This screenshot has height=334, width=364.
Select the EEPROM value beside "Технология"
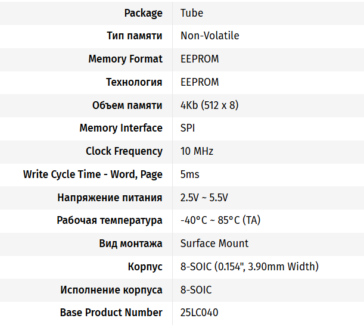point(200,82)
